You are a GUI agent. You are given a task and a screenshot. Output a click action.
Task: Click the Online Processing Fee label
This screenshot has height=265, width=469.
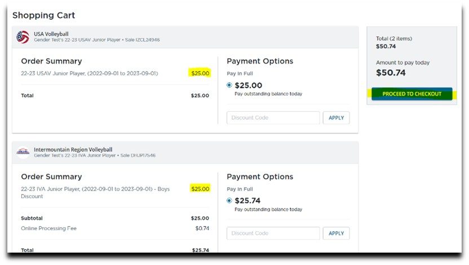coord(48,228)
